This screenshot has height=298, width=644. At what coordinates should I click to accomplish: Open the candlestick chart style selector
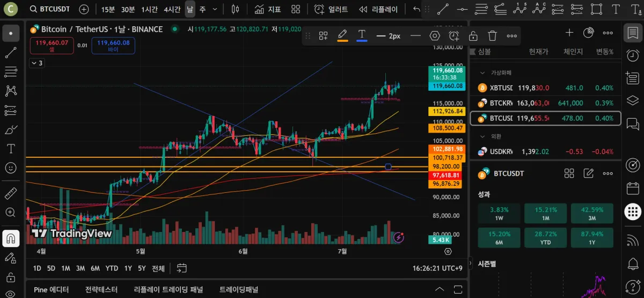click(235, 9)
